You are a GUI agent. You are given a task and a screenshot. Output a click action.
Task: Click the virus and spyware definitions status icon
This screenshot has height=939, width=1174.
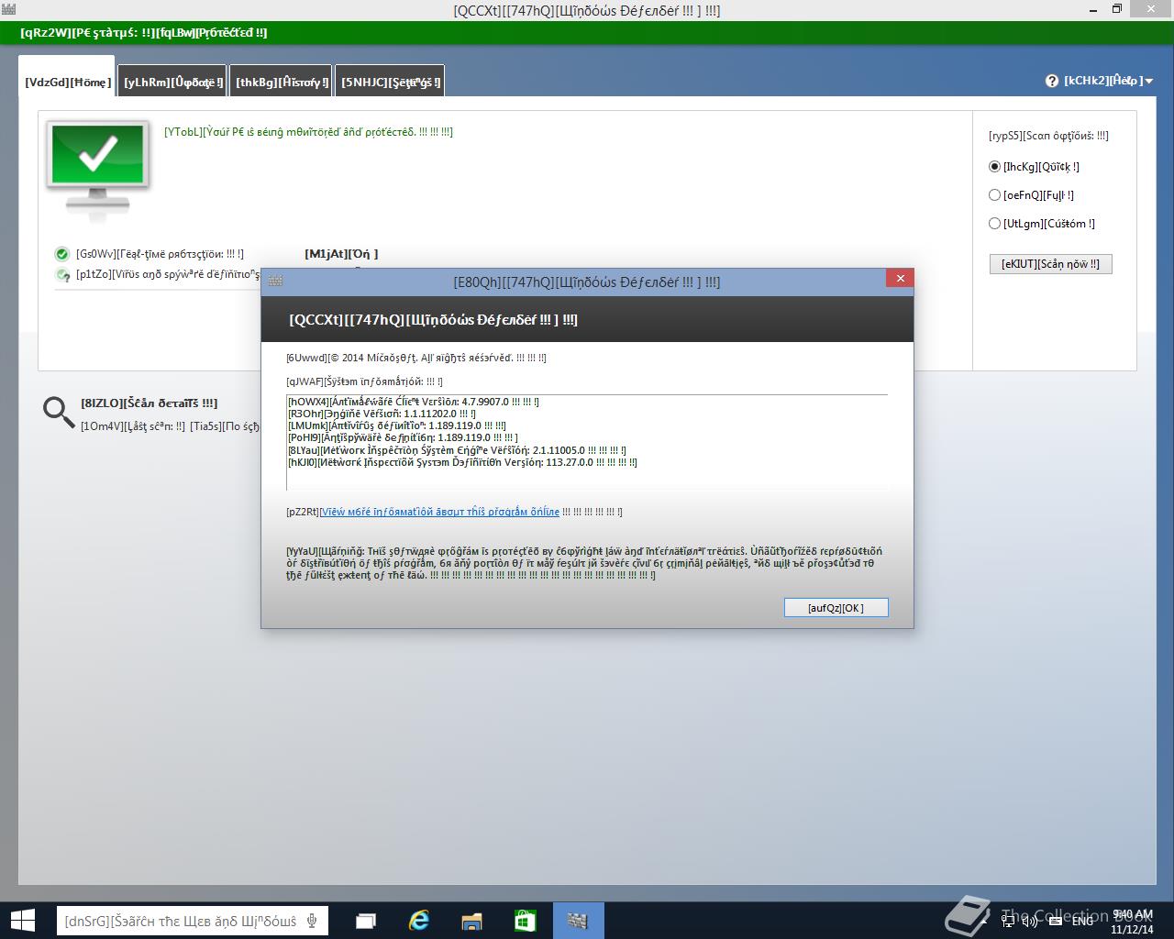pyautogui.click(x=62, y=274)
